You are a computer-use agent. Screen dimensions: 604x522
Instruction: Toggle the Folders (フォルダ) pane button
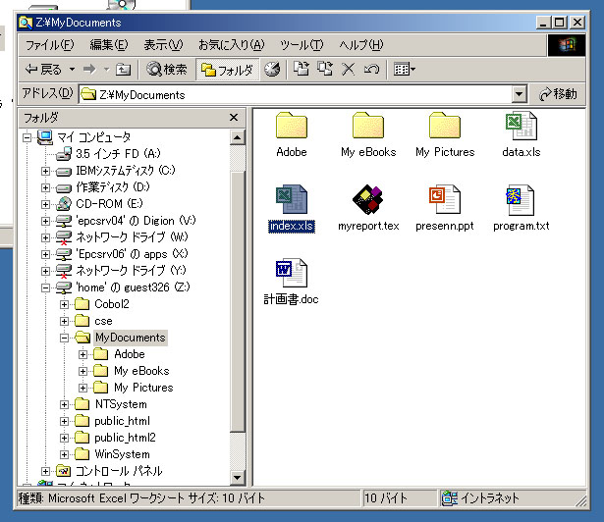click(x=227, y=70)
